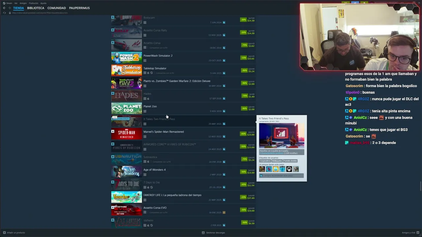Screen dimensions: 422x237
Task: Click review icon on Planet Zoo row
Action: coord(224,111)
